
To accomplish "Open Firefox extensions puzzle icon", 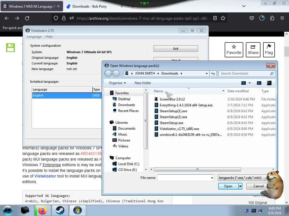I will [x=272, y=18].
